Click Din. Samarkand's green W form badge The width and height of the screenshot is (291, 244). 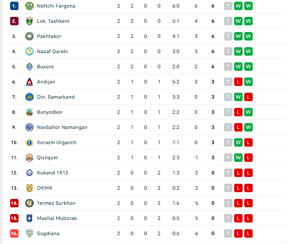(x=238, y=97)
